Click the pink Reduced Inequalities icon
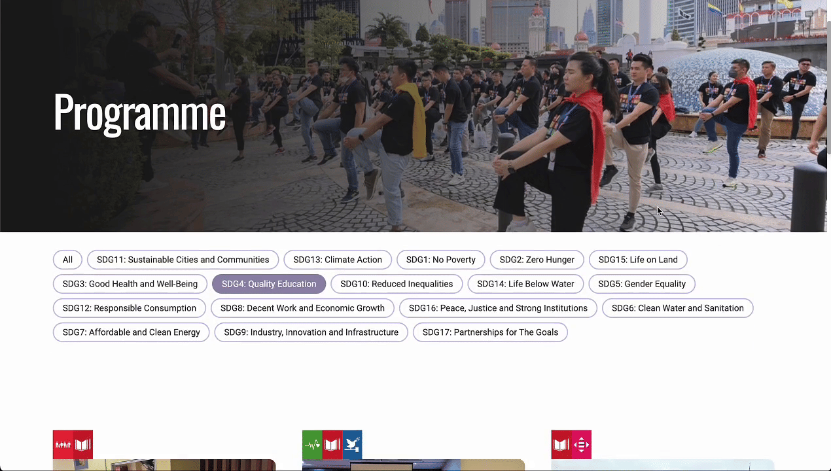 (582, 445)
